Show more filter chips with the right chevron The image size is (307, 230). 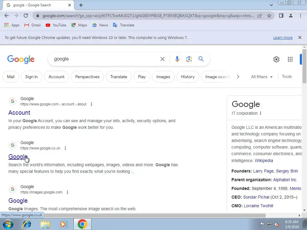coord(238,77)
